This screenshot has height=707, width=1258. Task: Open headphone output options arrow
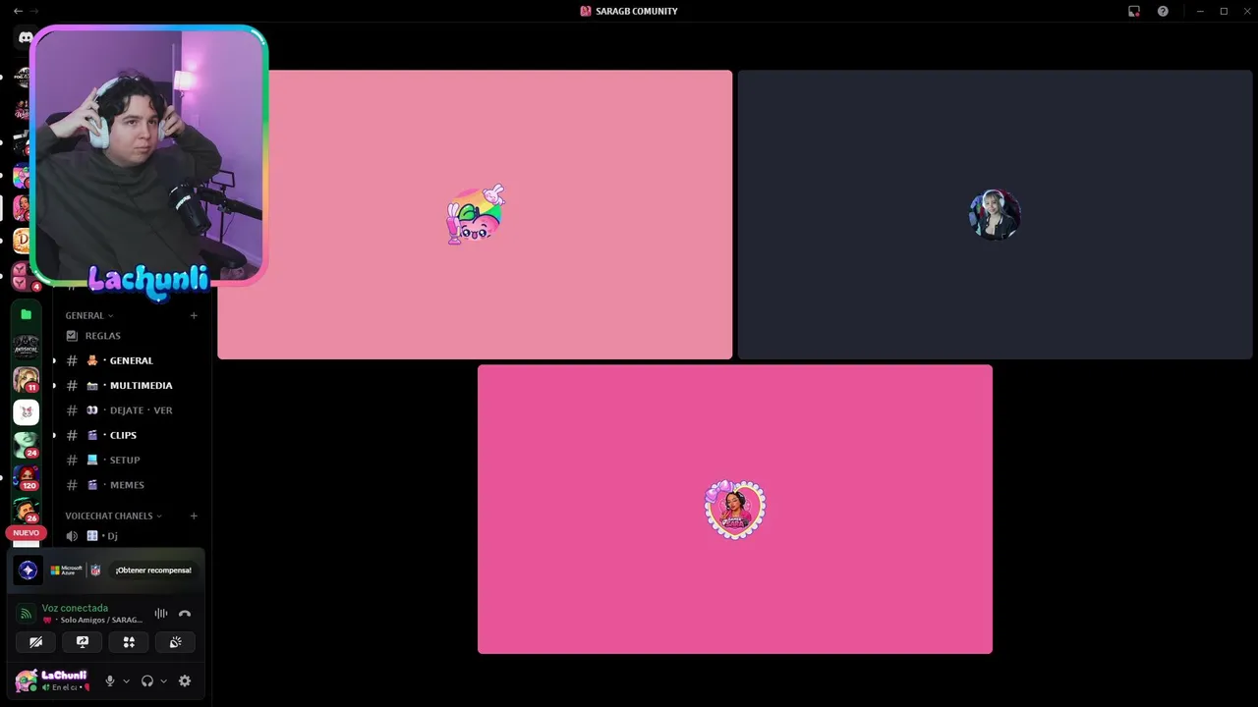pos(163,680)
